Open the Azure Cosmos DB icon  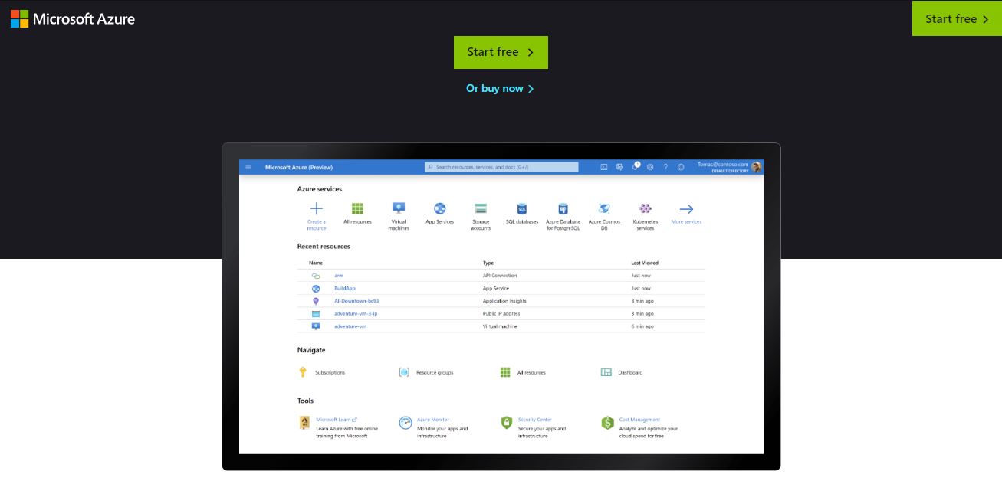click(x=604, y=208)
